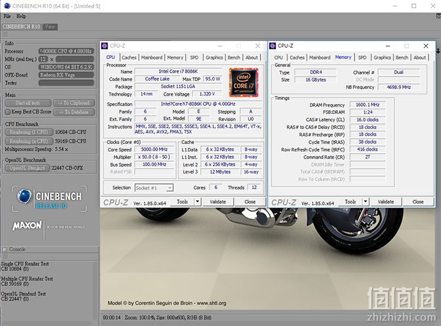Open Caches tab in left CPU-Z window

(129, 58)
